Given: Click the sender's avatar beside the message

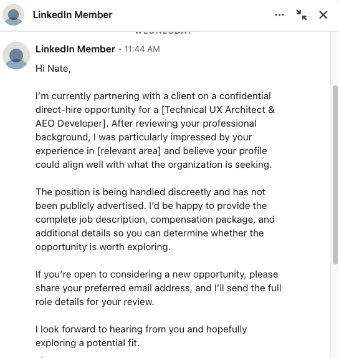Looking at the screenshot, I should click(x=16, y=56).
